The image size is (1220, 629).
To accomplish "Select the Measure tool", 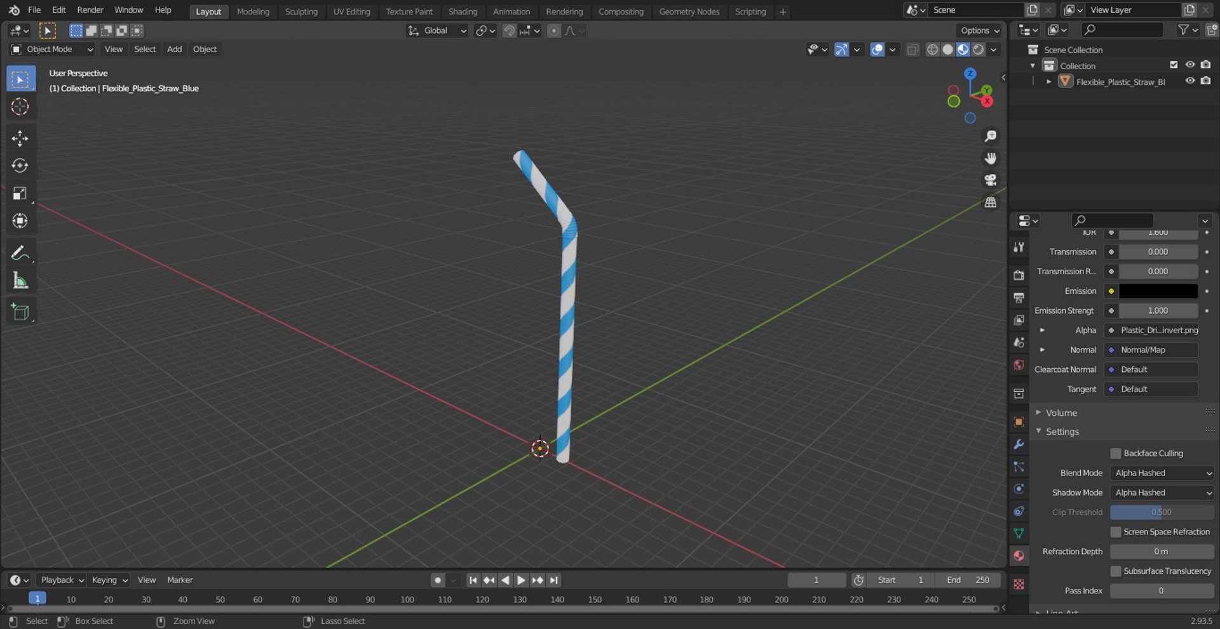I will click(20, 280).
